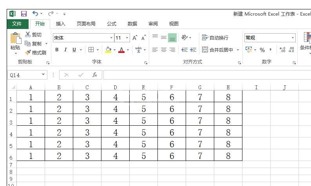Click 自动换行 wrap text

pos(215,38)
